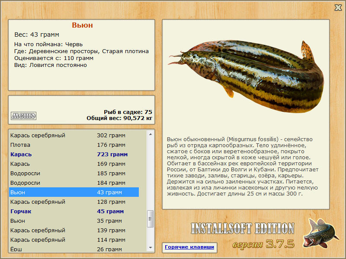Image resolution: width=346 pixels, height=259 pixels.
Task: Click the scroll up arrow of fish list
Action: (151, 134)
